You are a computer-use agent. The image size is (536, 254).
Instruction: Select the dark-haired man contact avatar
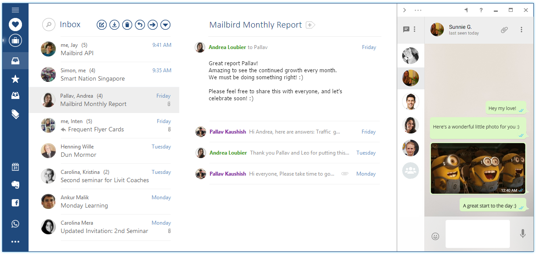coord(411,102)
